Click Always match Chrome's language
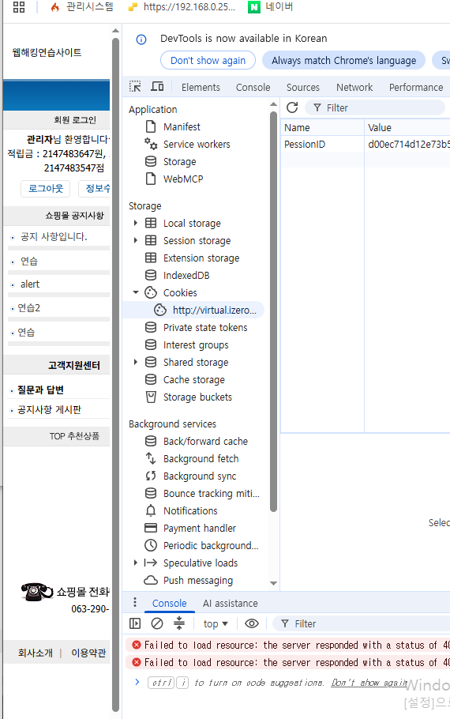This screenshot has height=719, width=450. click(343, 61)
